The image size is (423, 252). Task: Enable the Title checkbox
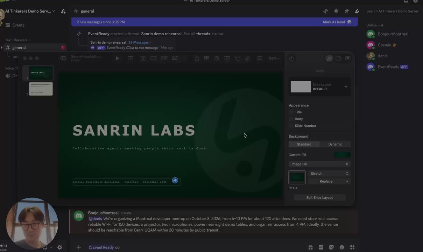291,112
